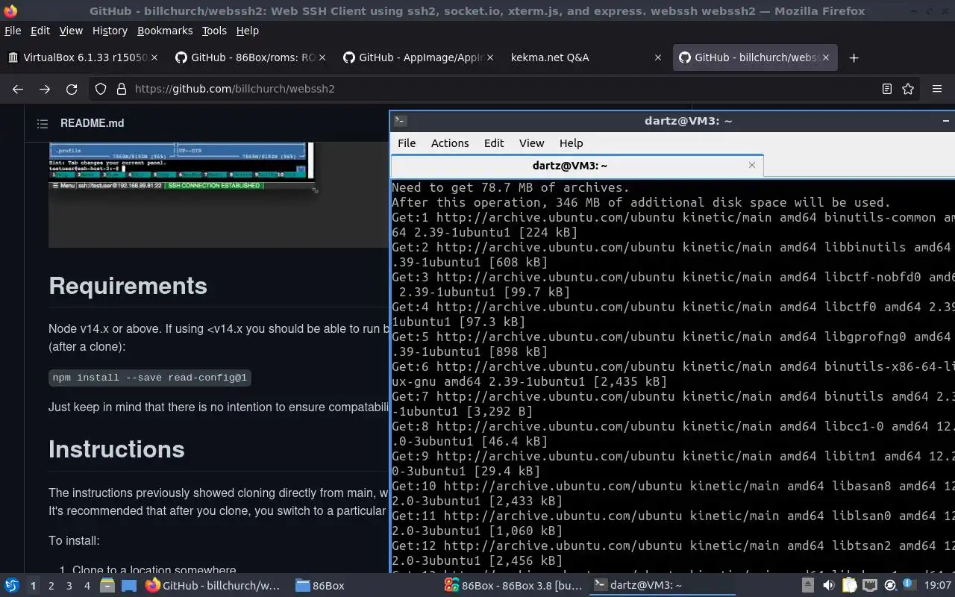
Task: Click the terminal window icon in its titlebar
Action: [401, 121]
